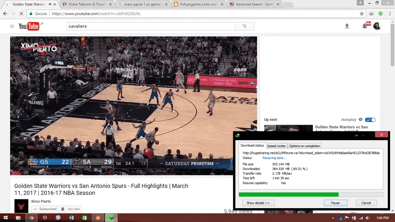Screen dimensions: 395x222
Task: Go to YouTube home via the logo
Action: (29, 26)
